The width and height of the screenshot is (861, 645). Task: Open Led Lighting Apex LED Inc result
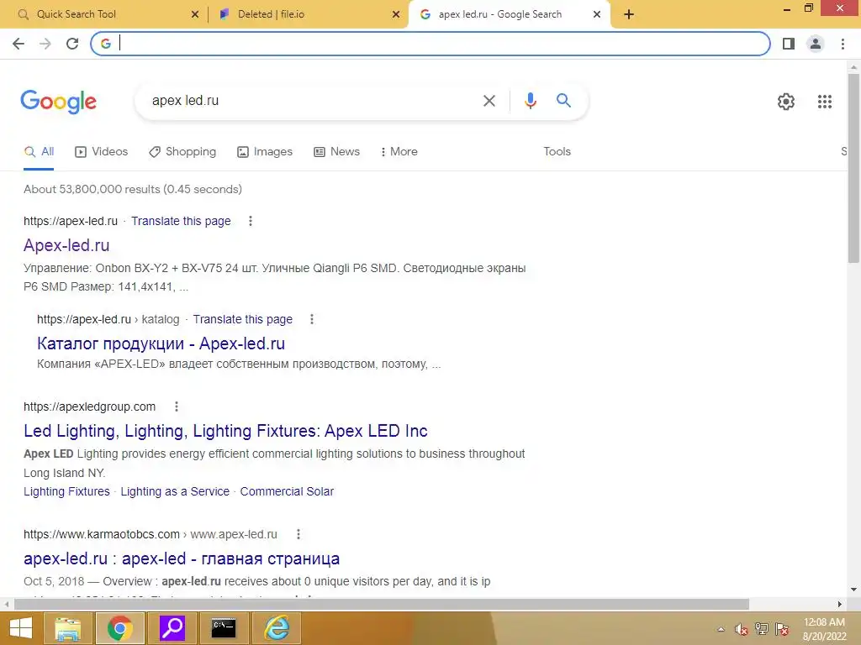click(225, 431)
